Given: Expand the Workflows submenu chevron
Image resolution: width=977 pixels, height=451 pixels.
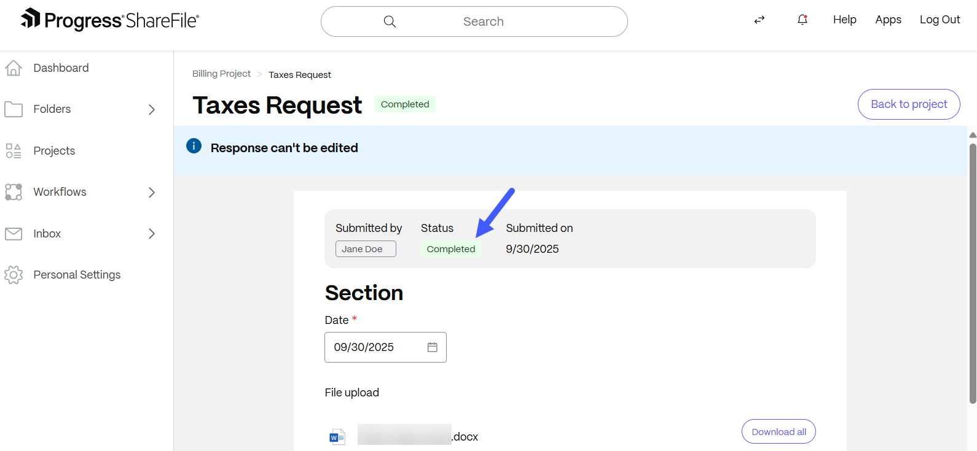Looking at the screenshot, I should [x=152, y=193].
